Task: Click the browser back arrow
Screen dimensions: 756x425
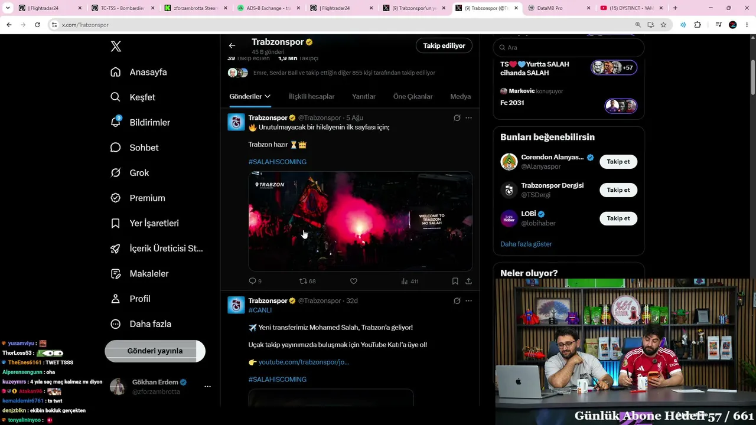Action: [x=9, y=25]
